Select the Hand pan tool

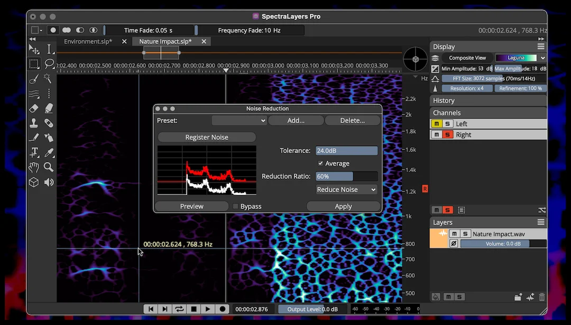tap(34, 167)
